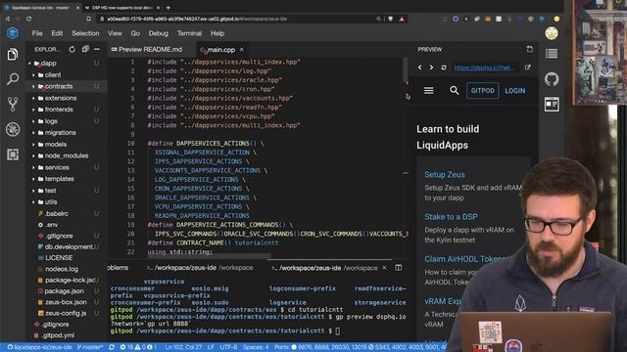Close the main.cpp editor tab
Viewport: 627px width, 352px height.
[242, 50]
